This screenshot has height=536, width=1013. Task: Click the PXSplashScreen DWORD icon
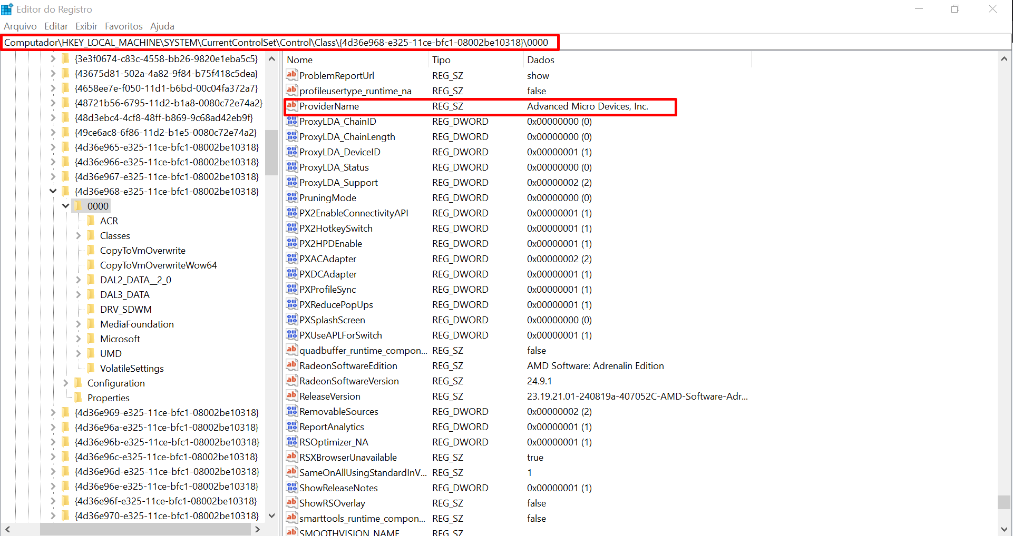292,320
